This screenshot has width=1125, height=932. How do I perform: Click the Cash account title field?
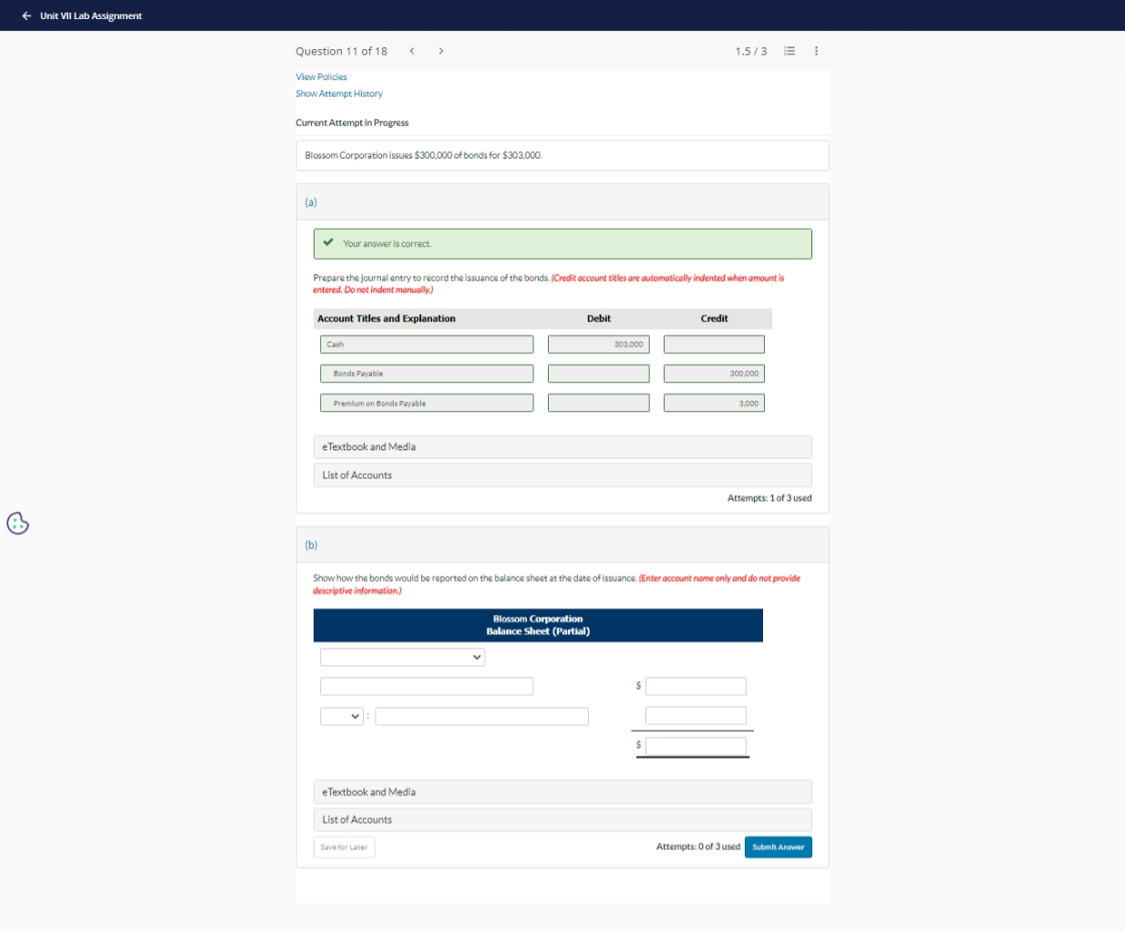click(427, 344)
